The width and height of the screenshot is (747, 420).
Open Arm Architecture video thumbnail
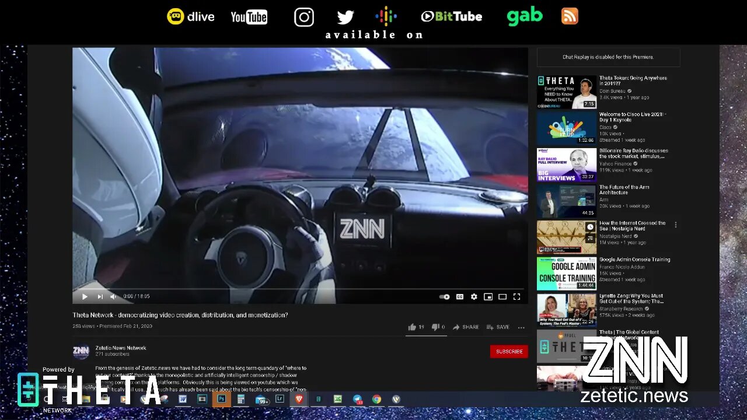567,201
